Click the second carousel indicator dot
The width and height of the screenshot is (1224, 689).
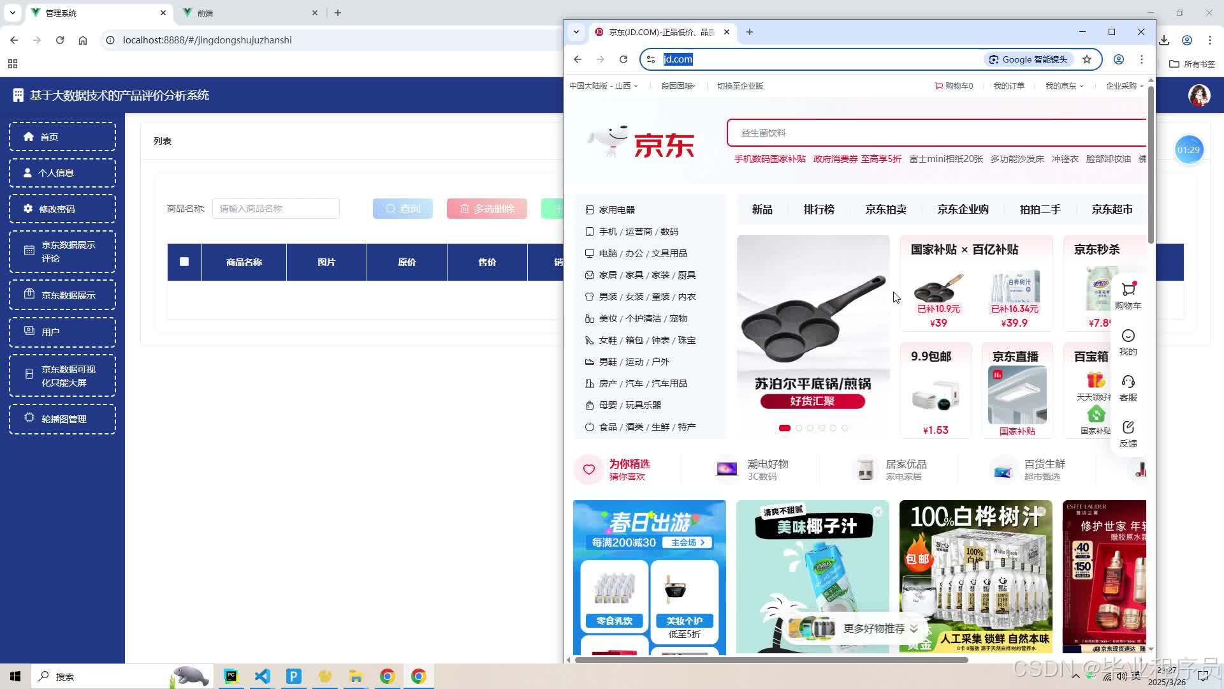coord(799,428)
